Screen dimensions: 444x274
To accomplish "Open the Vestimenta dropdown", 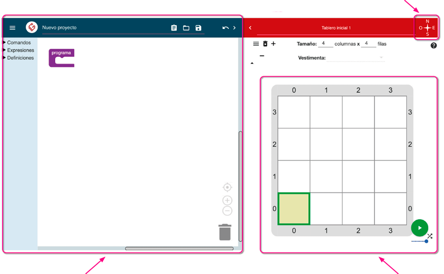I will [x=356, y=58].
